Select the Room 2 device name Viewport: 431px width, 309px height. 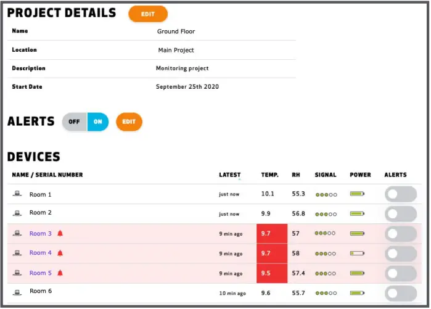click(41, 213)
